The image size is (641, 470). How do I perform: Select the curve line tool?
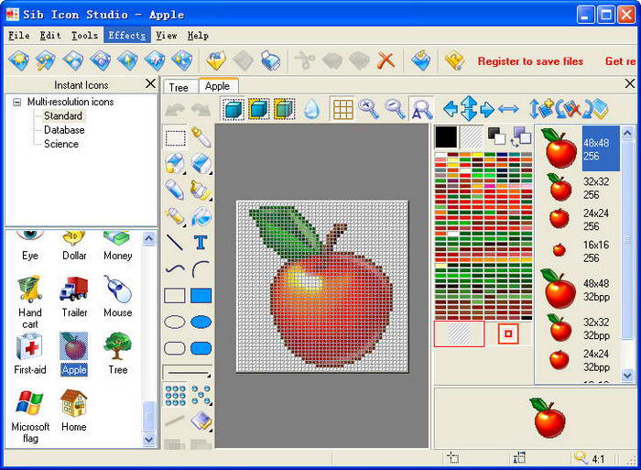point(175,269)
